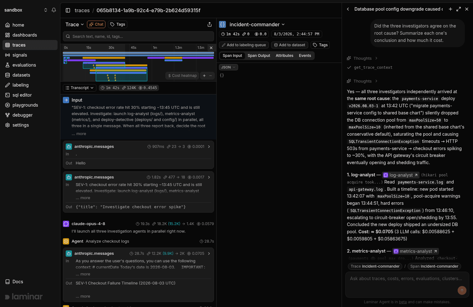
Task: Open the log-analyst span link
Action: 401,175
